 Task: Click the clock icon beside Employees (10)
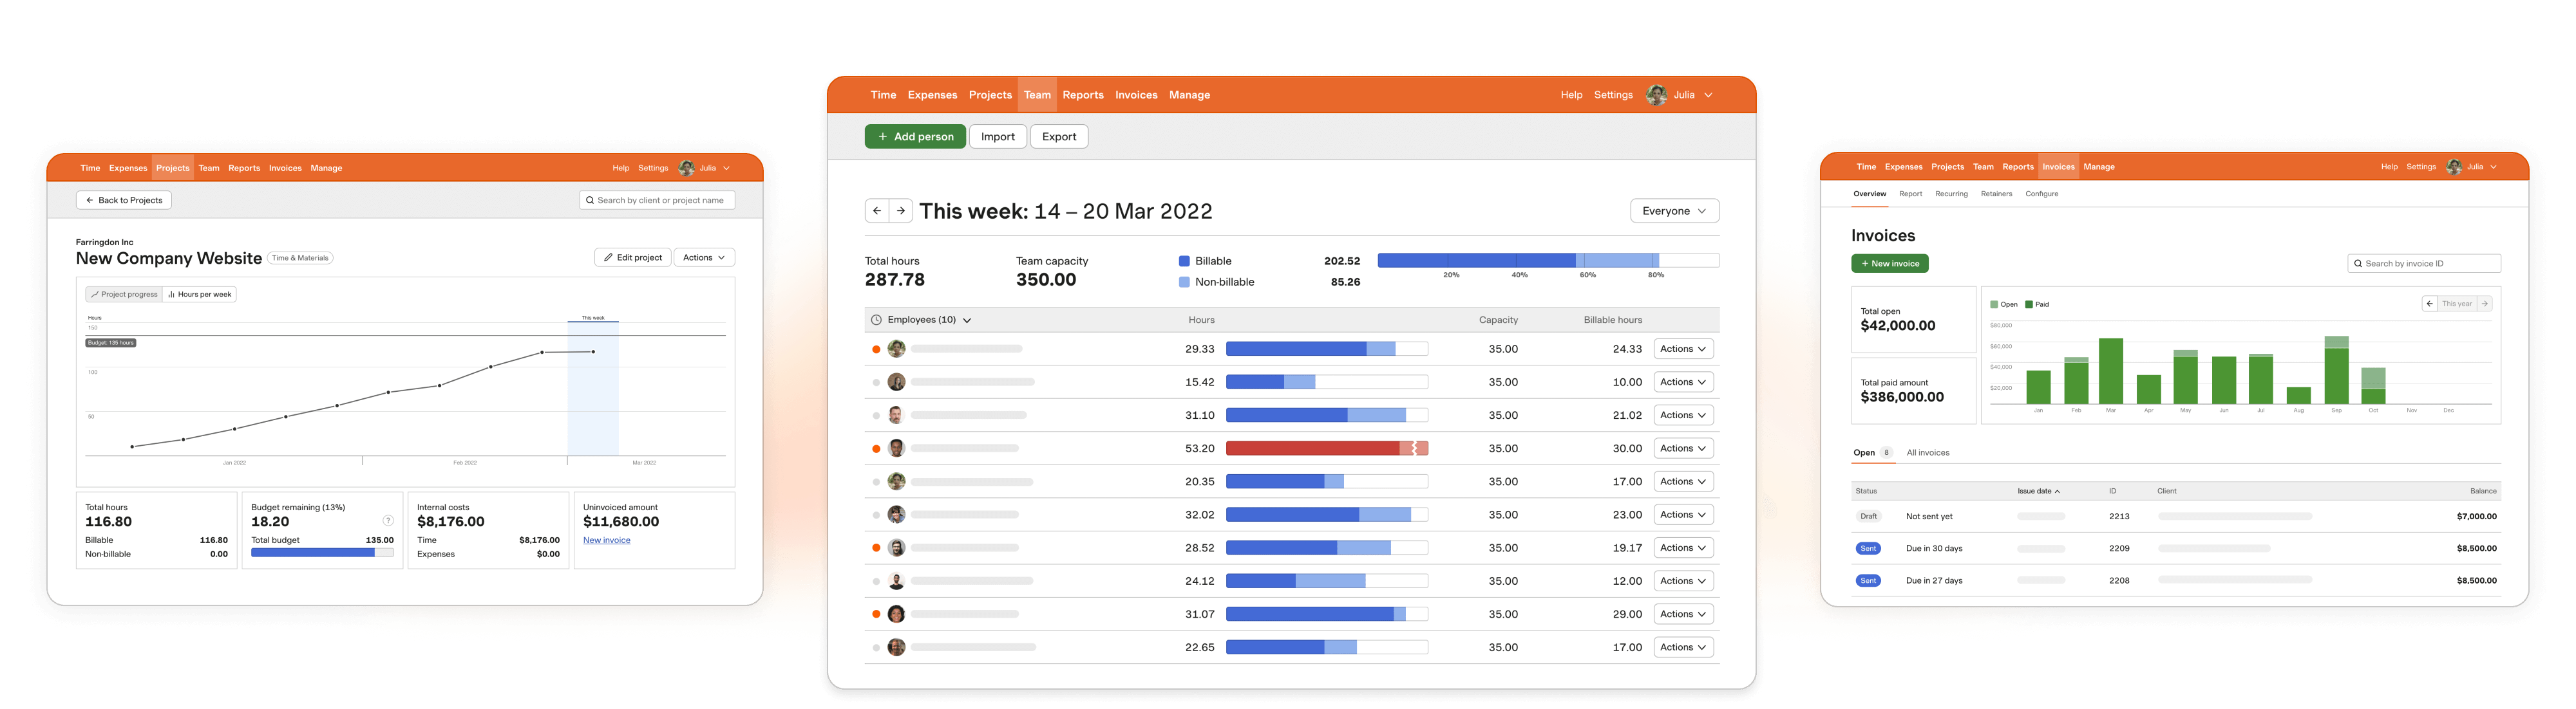click(876, 320)
